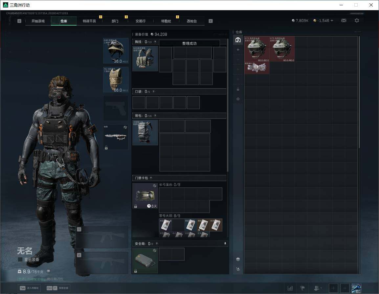Dismiss the 整理成功 notification banner
379x294 pixels.
tap(189, 43)
